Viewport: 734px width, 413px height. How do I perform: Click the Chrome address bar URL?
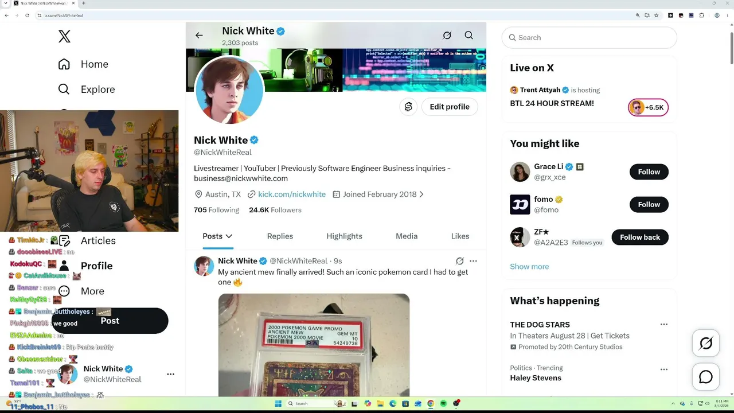pos(64,15)
